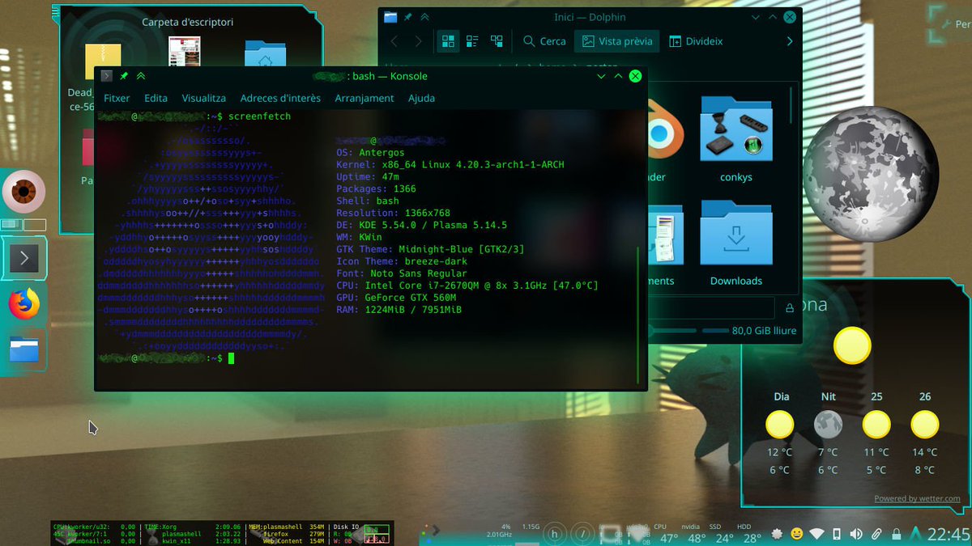Go forward in Dolphin navigation
Screen dimensions: 972x546
(x=418, y=41)
